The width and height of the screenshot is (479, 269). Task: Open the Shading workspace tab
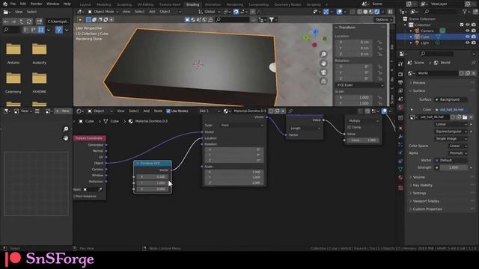pos(192,4)
